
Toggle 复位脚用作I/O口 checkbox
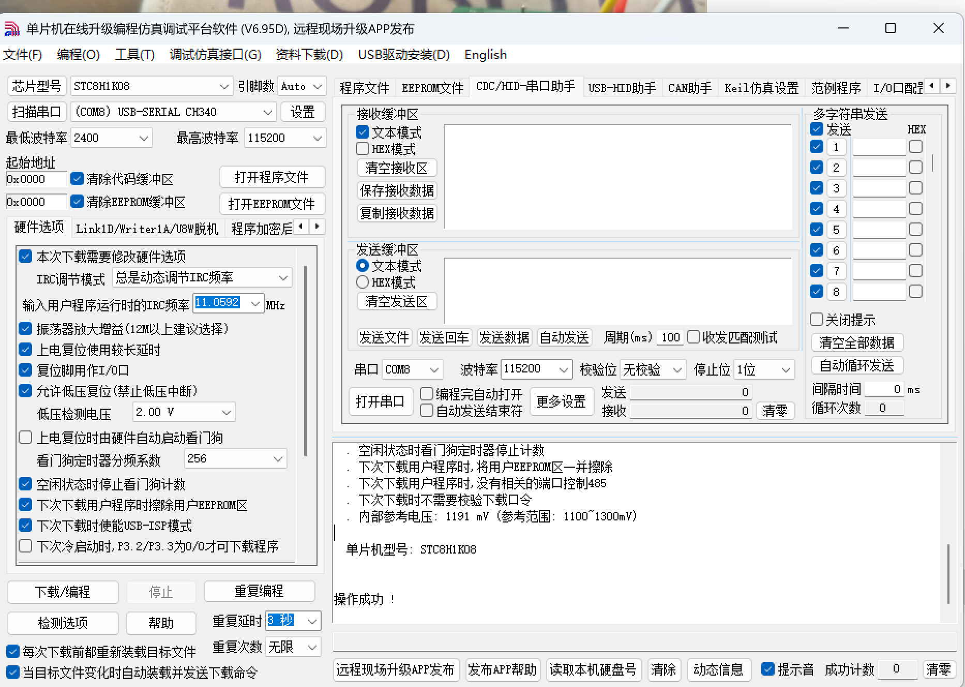point(25,370)
